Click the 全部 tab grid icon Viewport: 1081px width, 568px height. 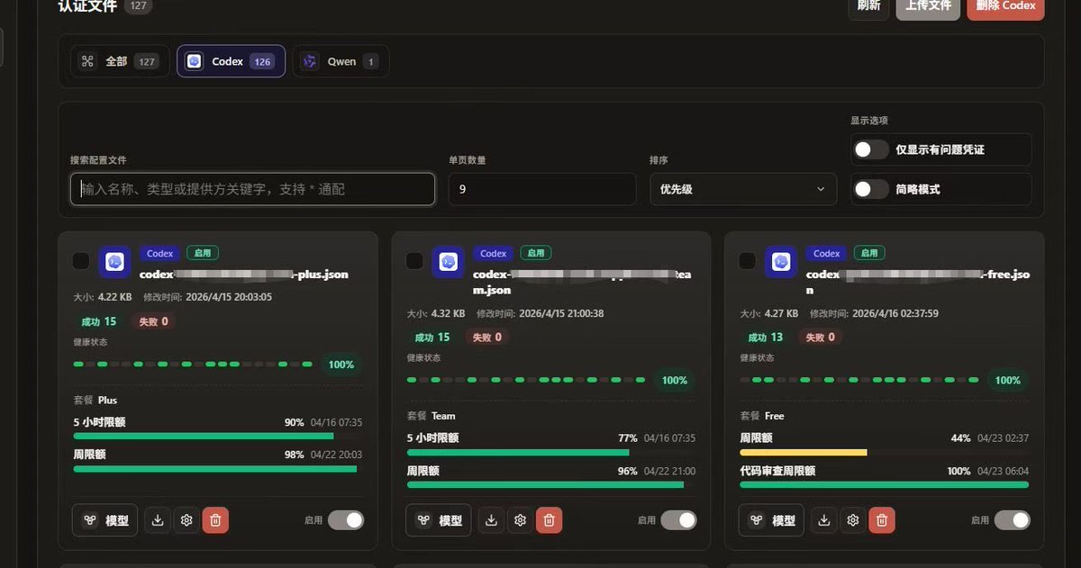(87, 61)
